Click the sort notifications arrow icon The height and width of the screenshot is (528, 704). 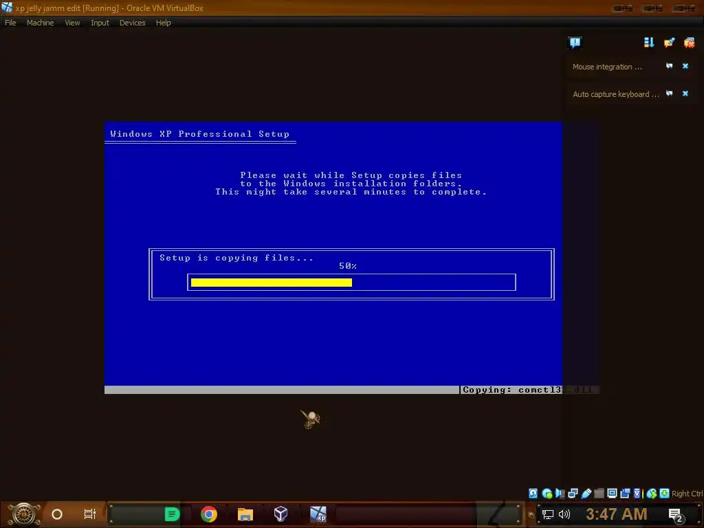click(x=649, y=43)
